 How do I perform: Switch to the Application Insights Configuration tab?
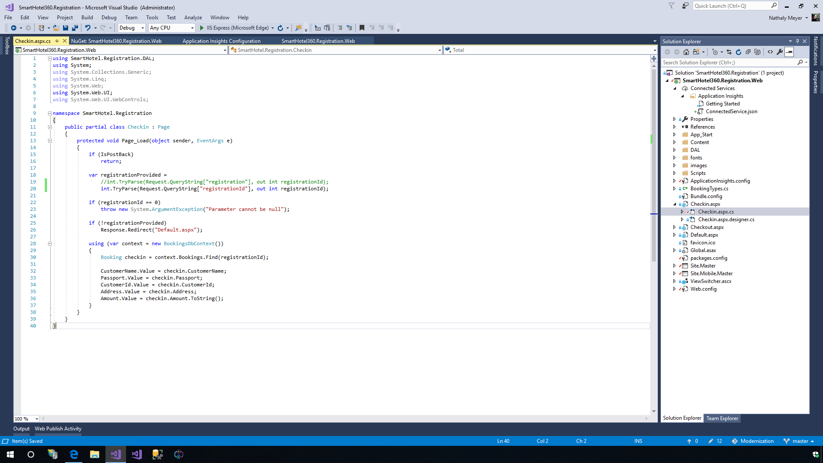click(x=221, y=41)
